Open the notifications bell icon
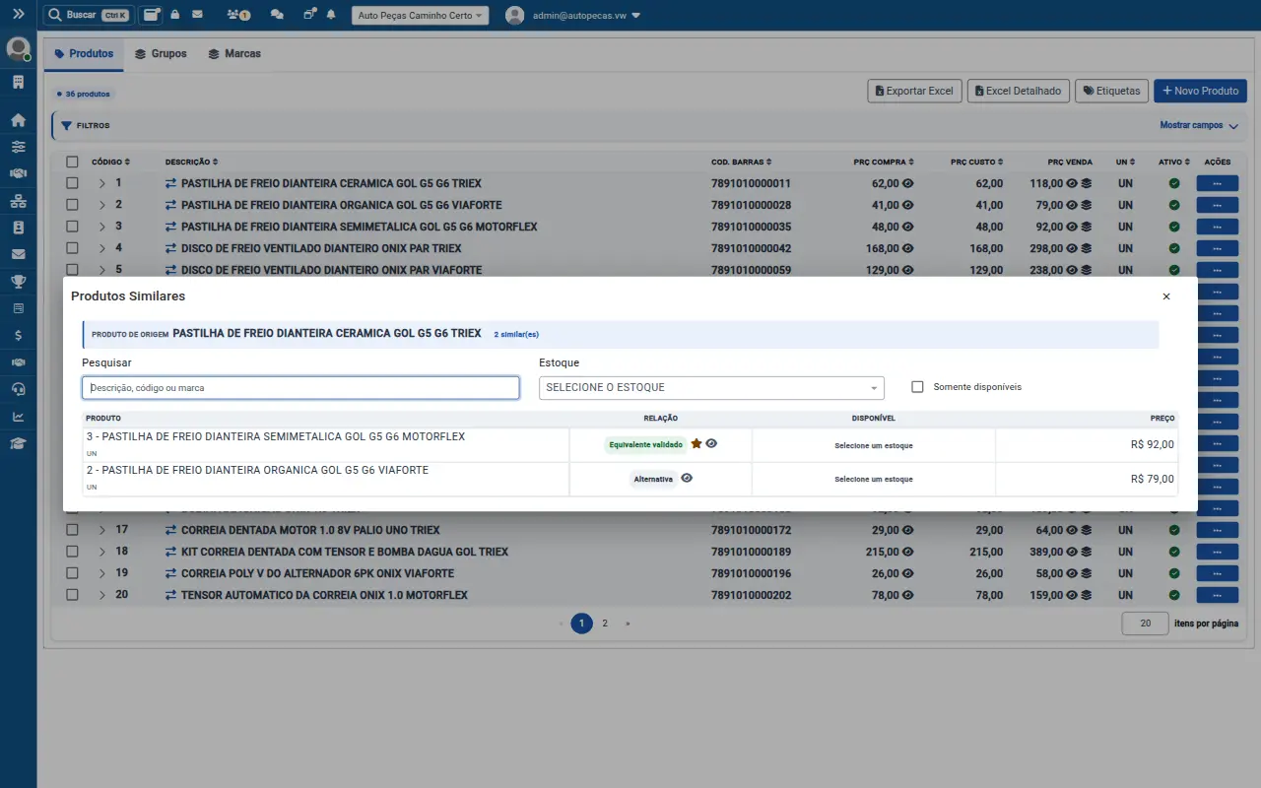This screenshot has height=788, width=1261. point(331,15)
